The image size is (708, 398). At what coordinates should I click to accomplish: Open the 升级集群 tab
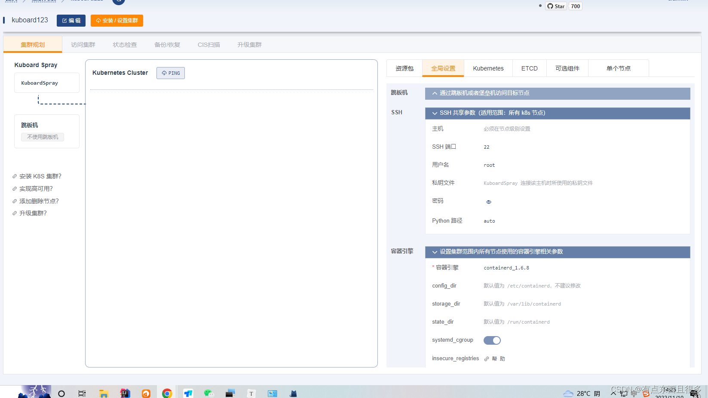[x=249, y=45]
